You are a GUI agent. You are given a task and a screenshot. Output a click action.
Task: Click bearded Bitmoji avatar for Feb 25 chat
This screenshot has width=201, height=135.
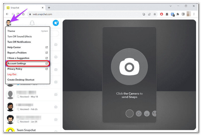pyautogui.click(x=10, y=107)
